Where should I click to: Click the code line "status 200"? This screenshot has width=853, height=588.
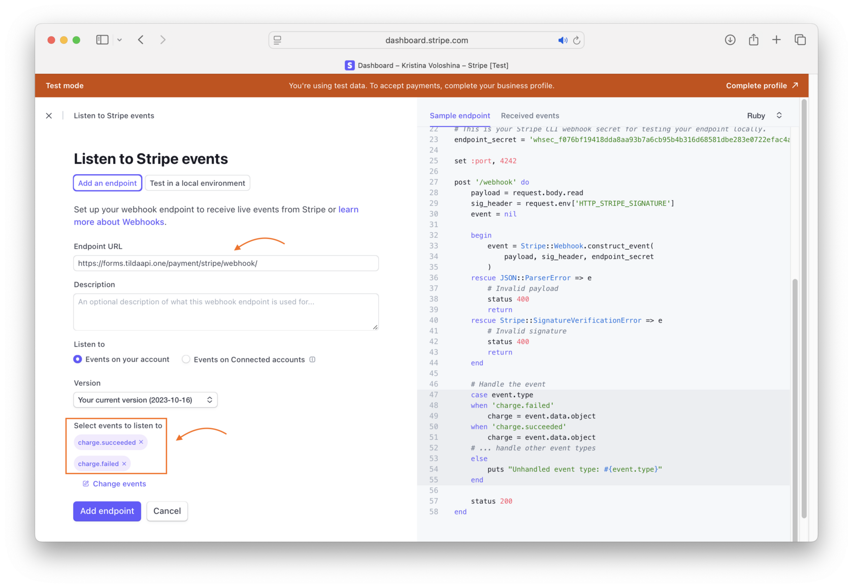point(491,501)
